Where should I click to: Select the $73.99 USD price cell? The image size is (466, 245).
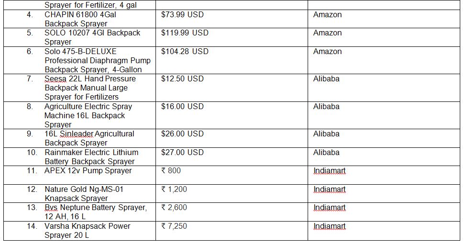pyautogui.click(x=182, y=15)
